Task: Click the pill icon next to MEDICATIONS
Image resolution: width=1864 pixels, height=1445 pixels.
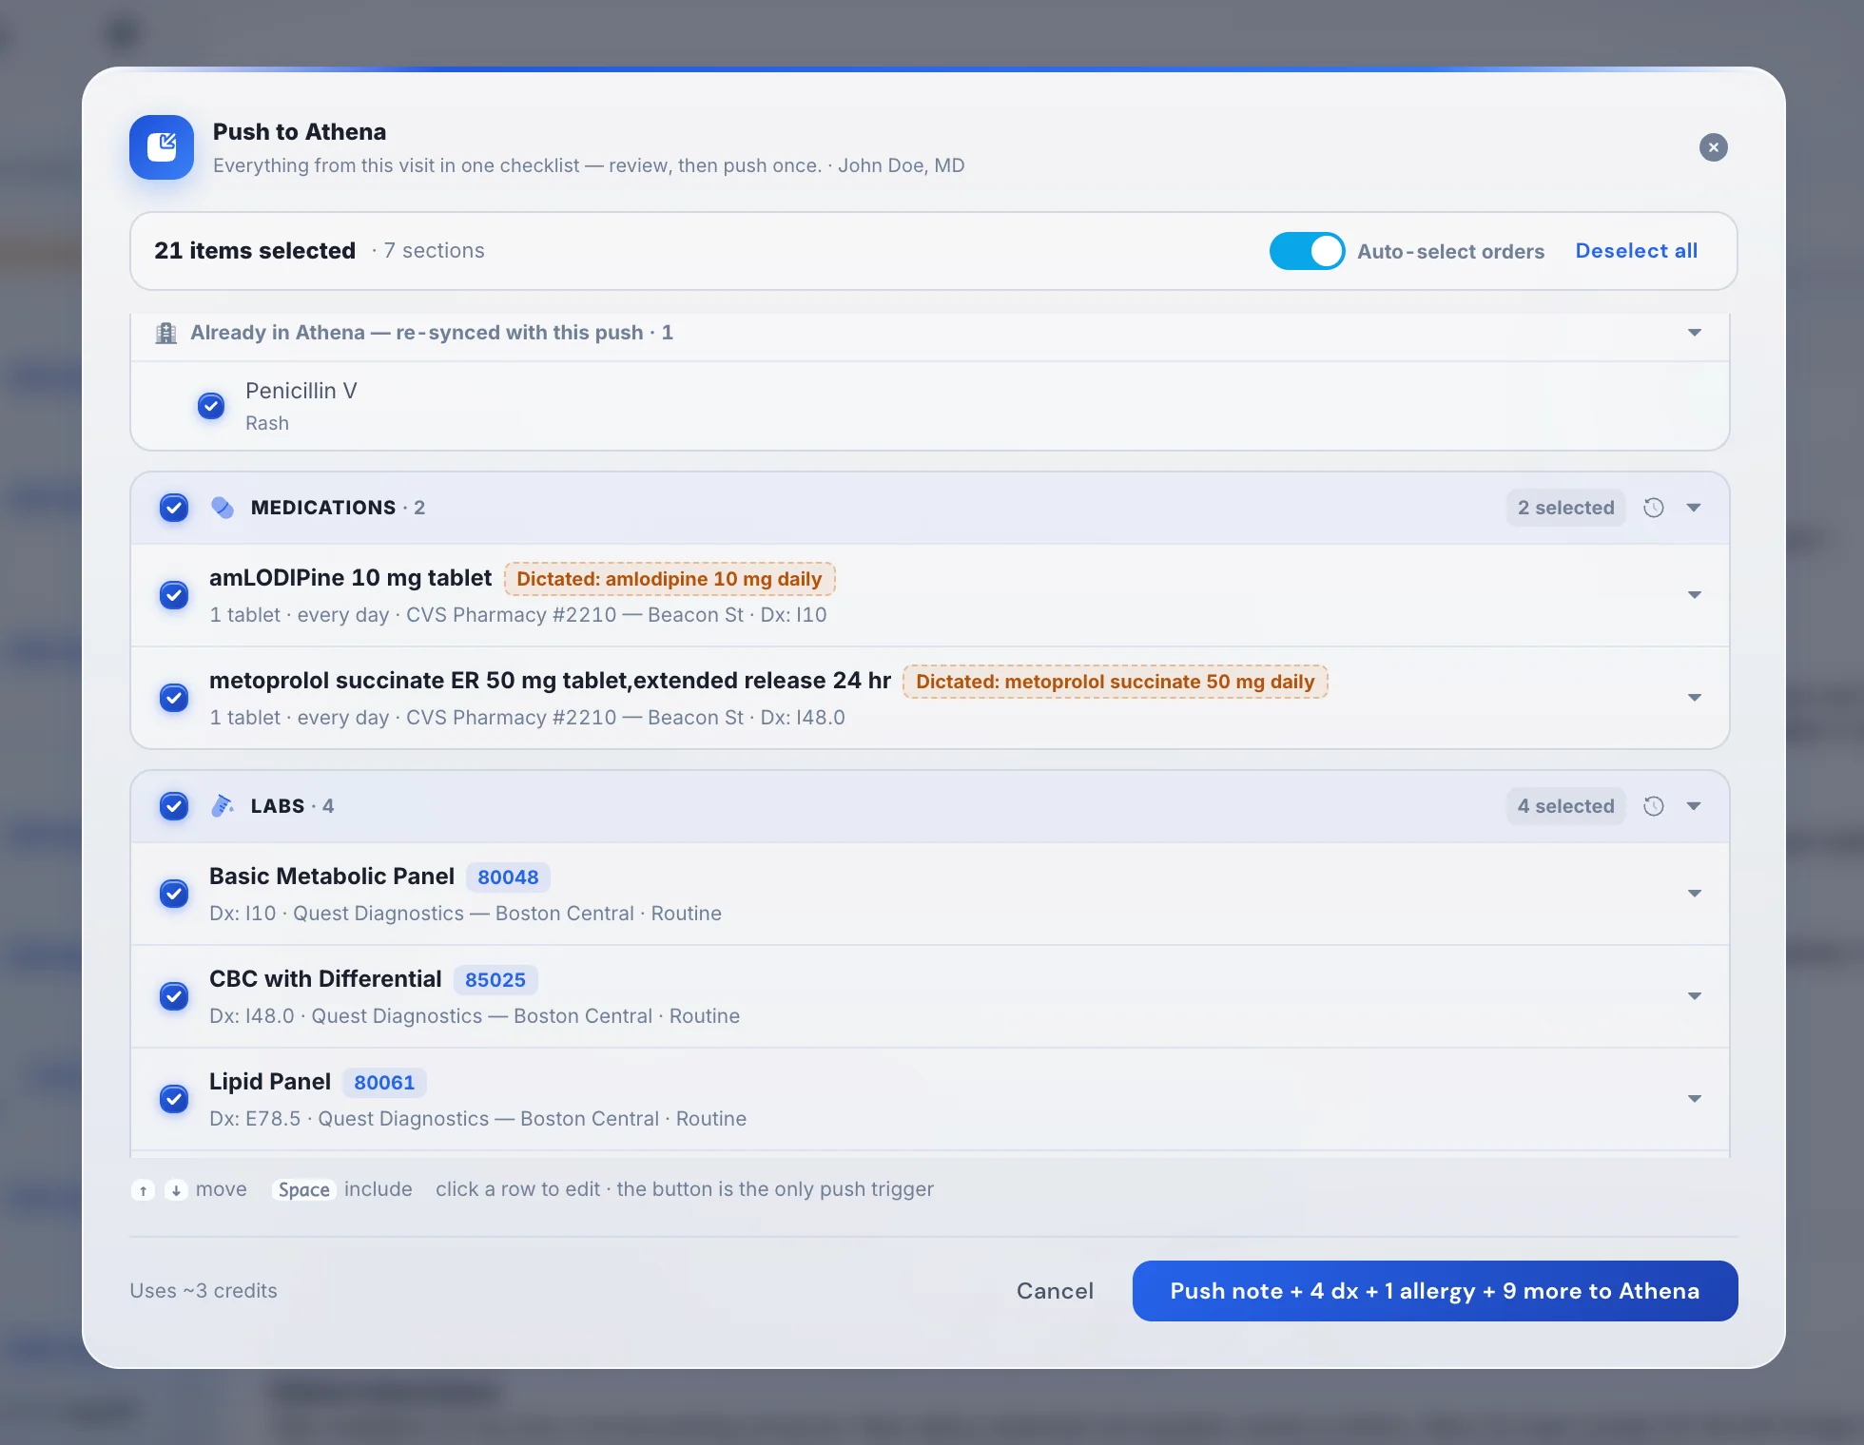Action: point(223,508)
